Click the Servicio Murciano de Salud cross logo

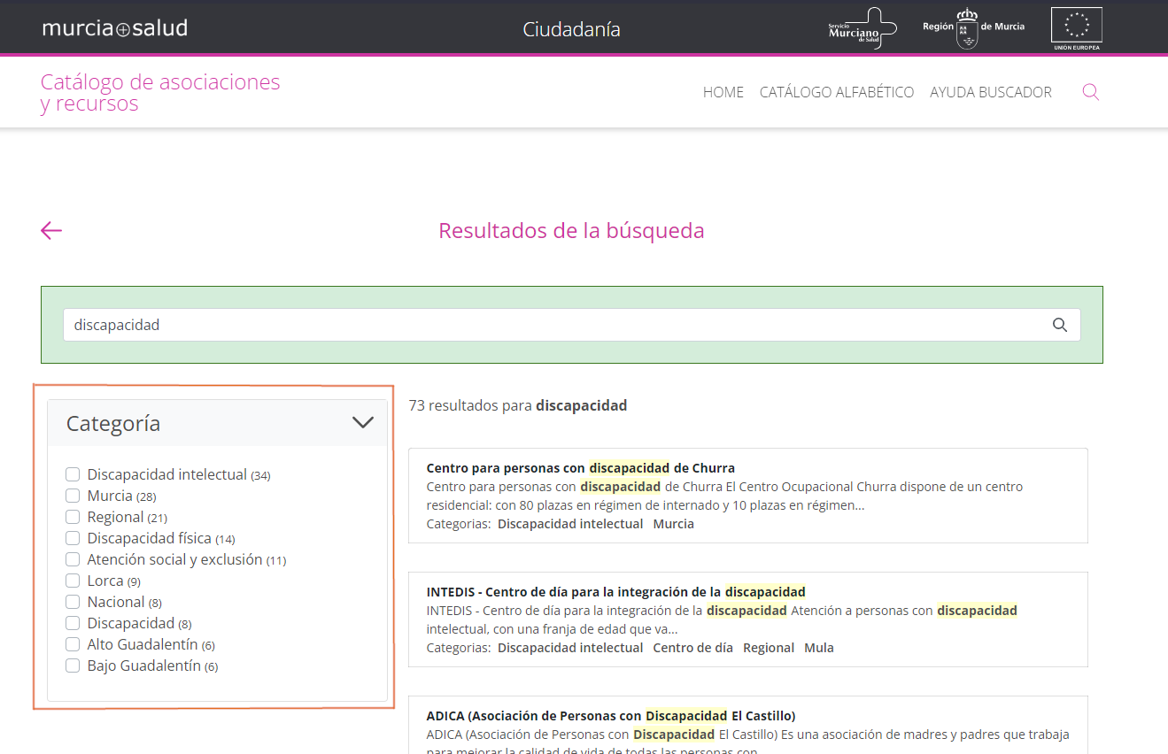pos(861,27)
